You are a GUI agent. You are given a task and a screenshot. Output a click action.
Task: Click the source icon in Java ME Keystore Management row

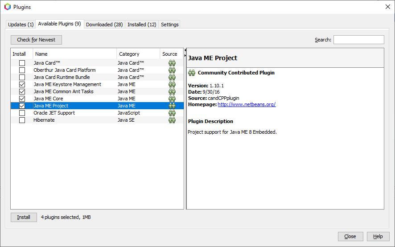pyautogui.click(x=172, y=84)
